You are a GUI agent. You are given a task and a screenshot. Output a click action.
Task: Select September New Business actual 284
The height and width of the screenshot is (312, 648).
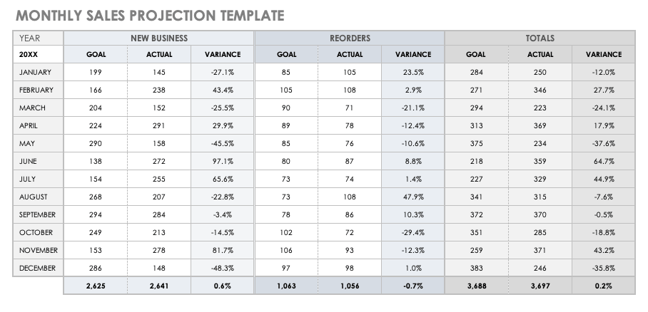pyautogui.click(x=158, y=215)
